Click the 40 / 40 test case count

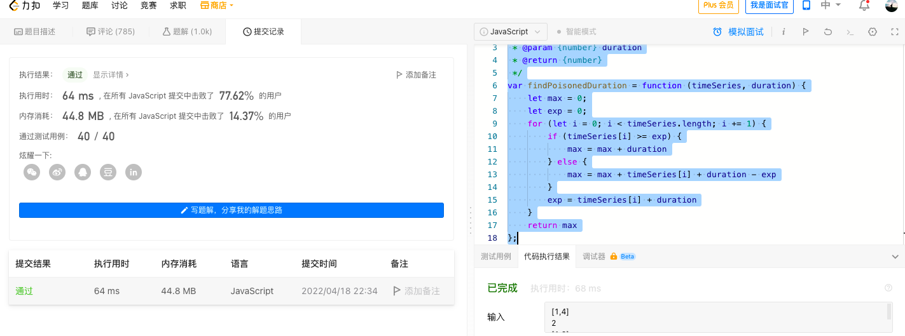coord(96,137)
